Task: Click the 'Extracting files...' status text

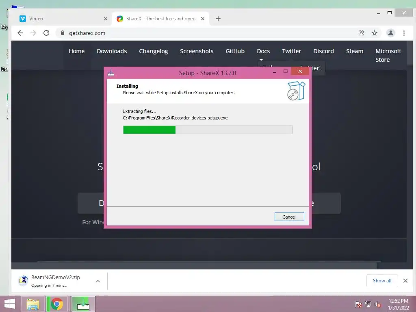Action: 139,111
